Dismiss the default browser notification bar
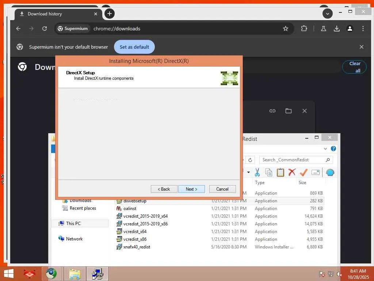The image size is (374, 281). 362,47
